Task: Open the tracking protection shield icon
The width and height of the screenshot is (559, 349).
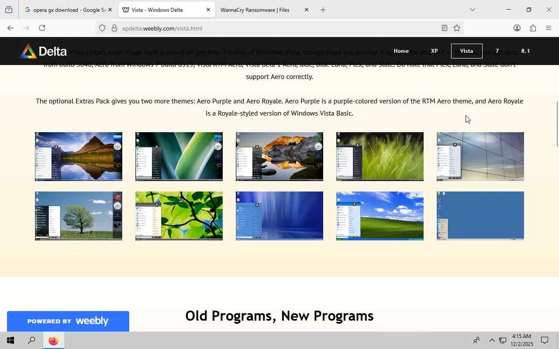Action: click(x=102, y=28)
